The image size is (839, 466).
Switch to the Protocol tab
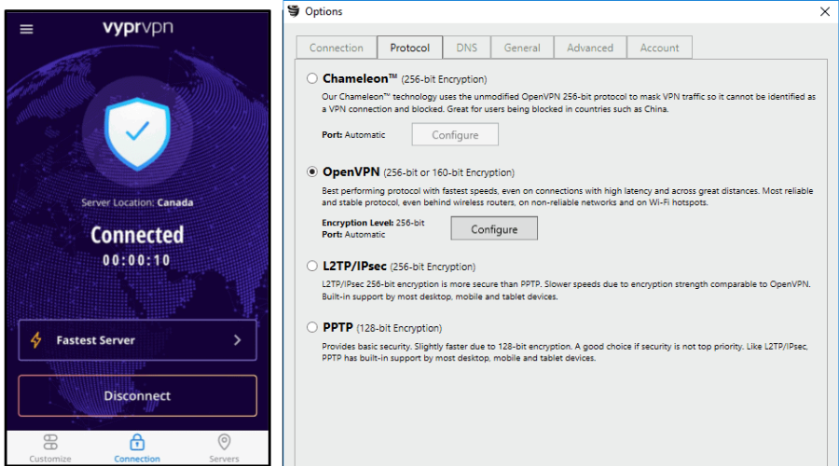pos(409,48)
